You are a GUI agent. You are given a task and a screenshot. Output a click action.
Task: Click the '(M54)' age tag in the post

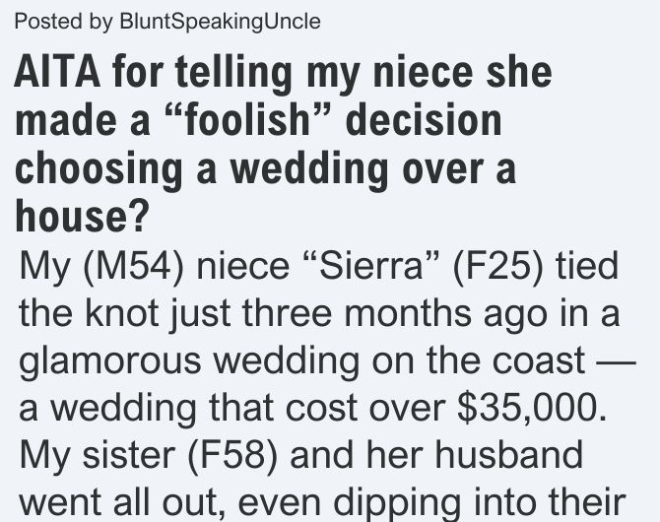133,267
